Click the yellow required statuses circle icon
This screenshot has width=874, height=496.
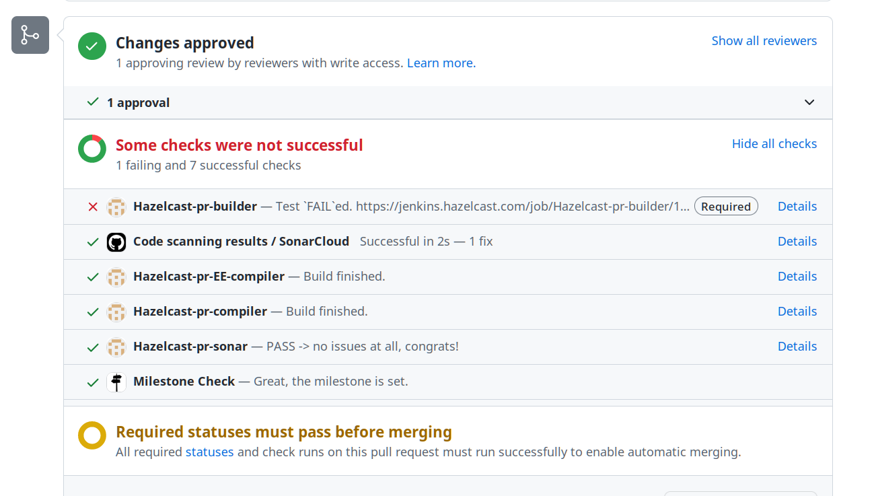tap(92, 435)
